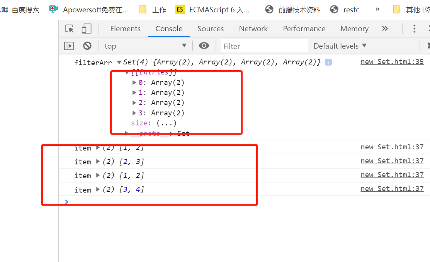
Task: Toggle the device toolbar icon
Action: [87, 29]
